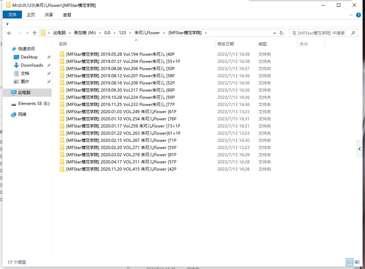
Task: Click the pin icon next to Desktop
Action: pyautogui.click(x=49, y=57)
